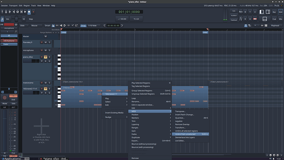Start playback with the Play icon
Screen dimensions: 284x160
[x=25, y=12]
